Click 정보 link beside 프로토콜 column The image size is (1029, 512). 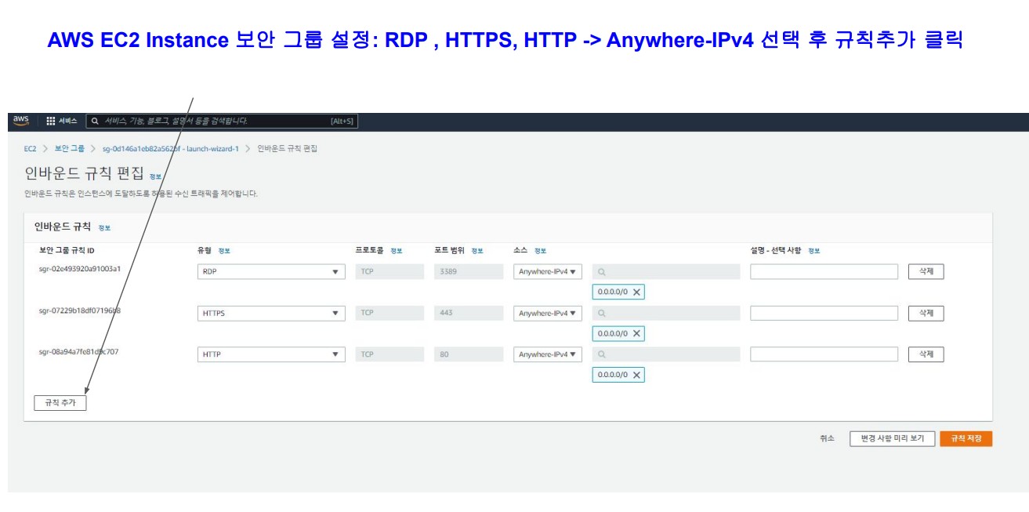tap(396, 251)
